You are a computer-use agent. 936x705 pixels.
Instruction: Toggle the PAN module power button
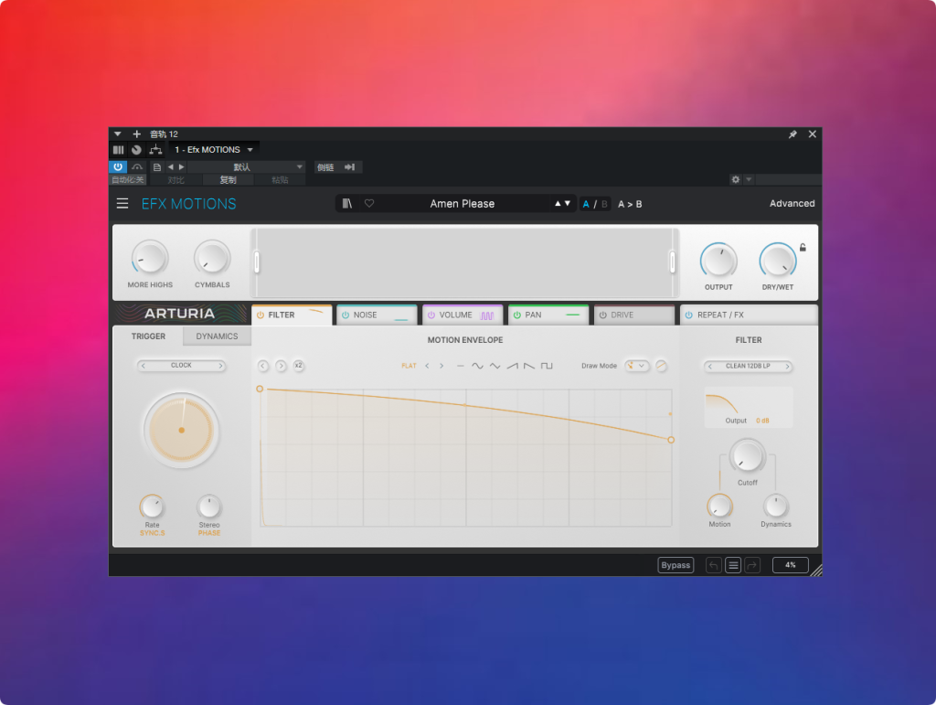point(517,315)
